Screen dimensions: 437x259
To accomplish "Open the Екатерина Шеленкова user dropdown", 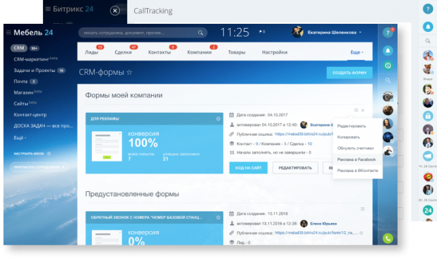I will [x=334, y=33].
